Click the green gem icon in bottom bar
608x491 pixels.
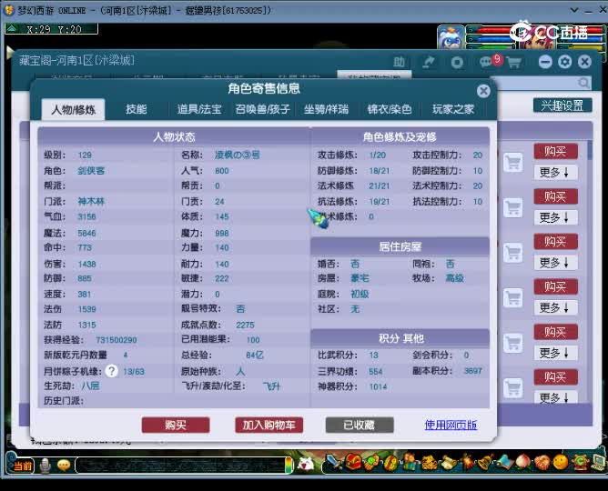click(x=372, y=462)
